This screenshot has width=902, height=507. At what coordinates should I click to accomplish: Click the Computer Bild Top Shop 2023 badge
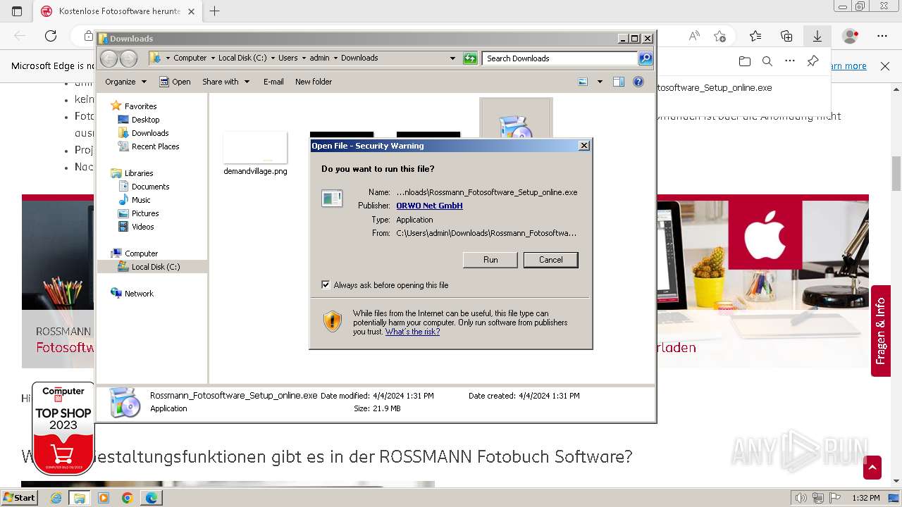63,428
